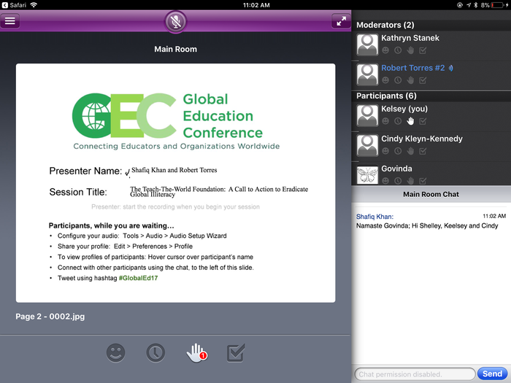The height and width of the screenshot is (383, 511).
Task: Open the hamburger menu in top bar
Action: pos(10,20)
